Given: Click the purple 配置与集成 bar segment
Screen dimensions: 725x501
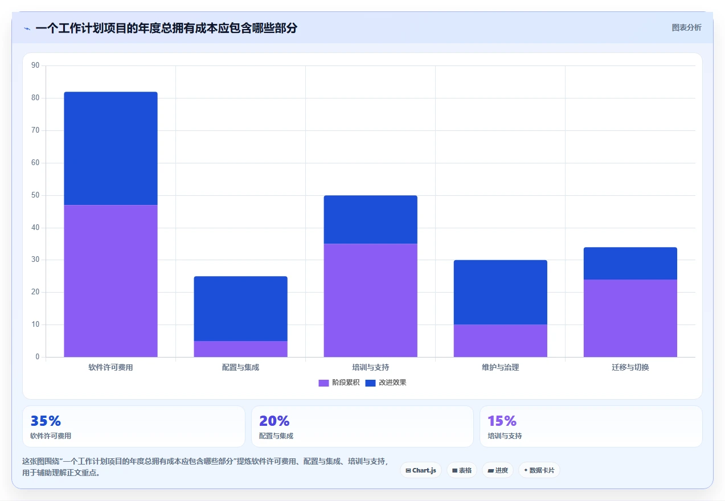Looking at the screenshot, I should point(240,349).
